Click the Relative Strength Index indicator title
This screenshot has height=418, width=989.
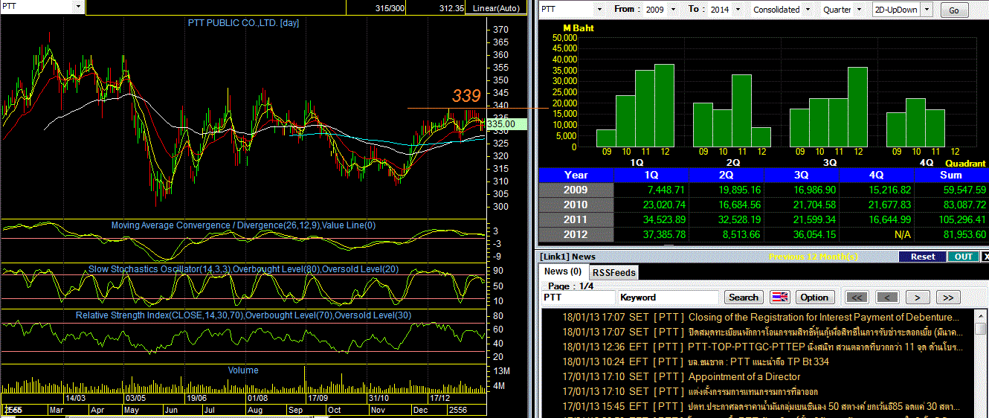(243, 315)
